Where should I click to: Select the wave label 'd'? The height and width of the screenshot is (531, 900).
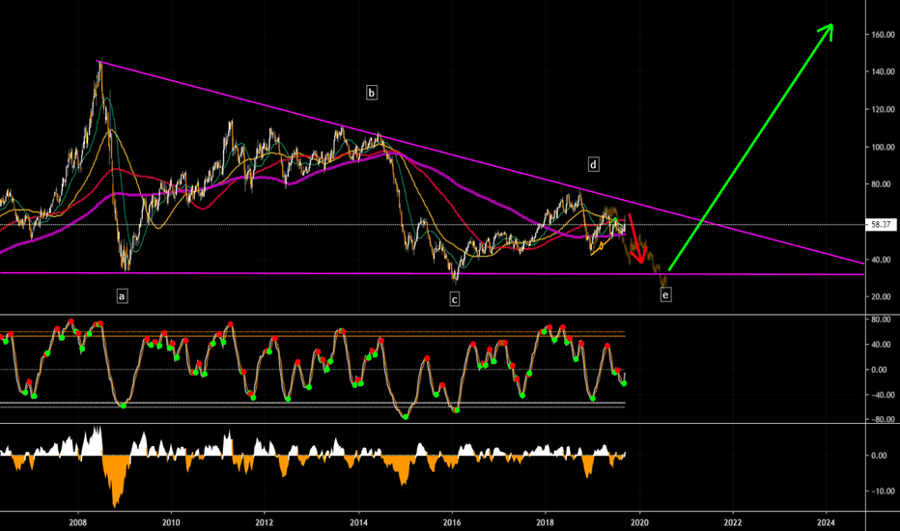(594, 165)
